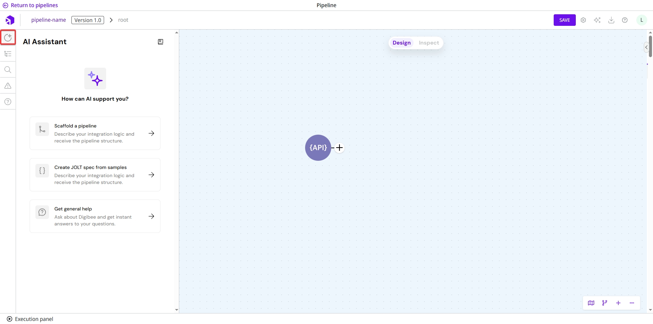Expand the right side panel chevron
This screenshot has width=653, height=324.
coord(646,47)
